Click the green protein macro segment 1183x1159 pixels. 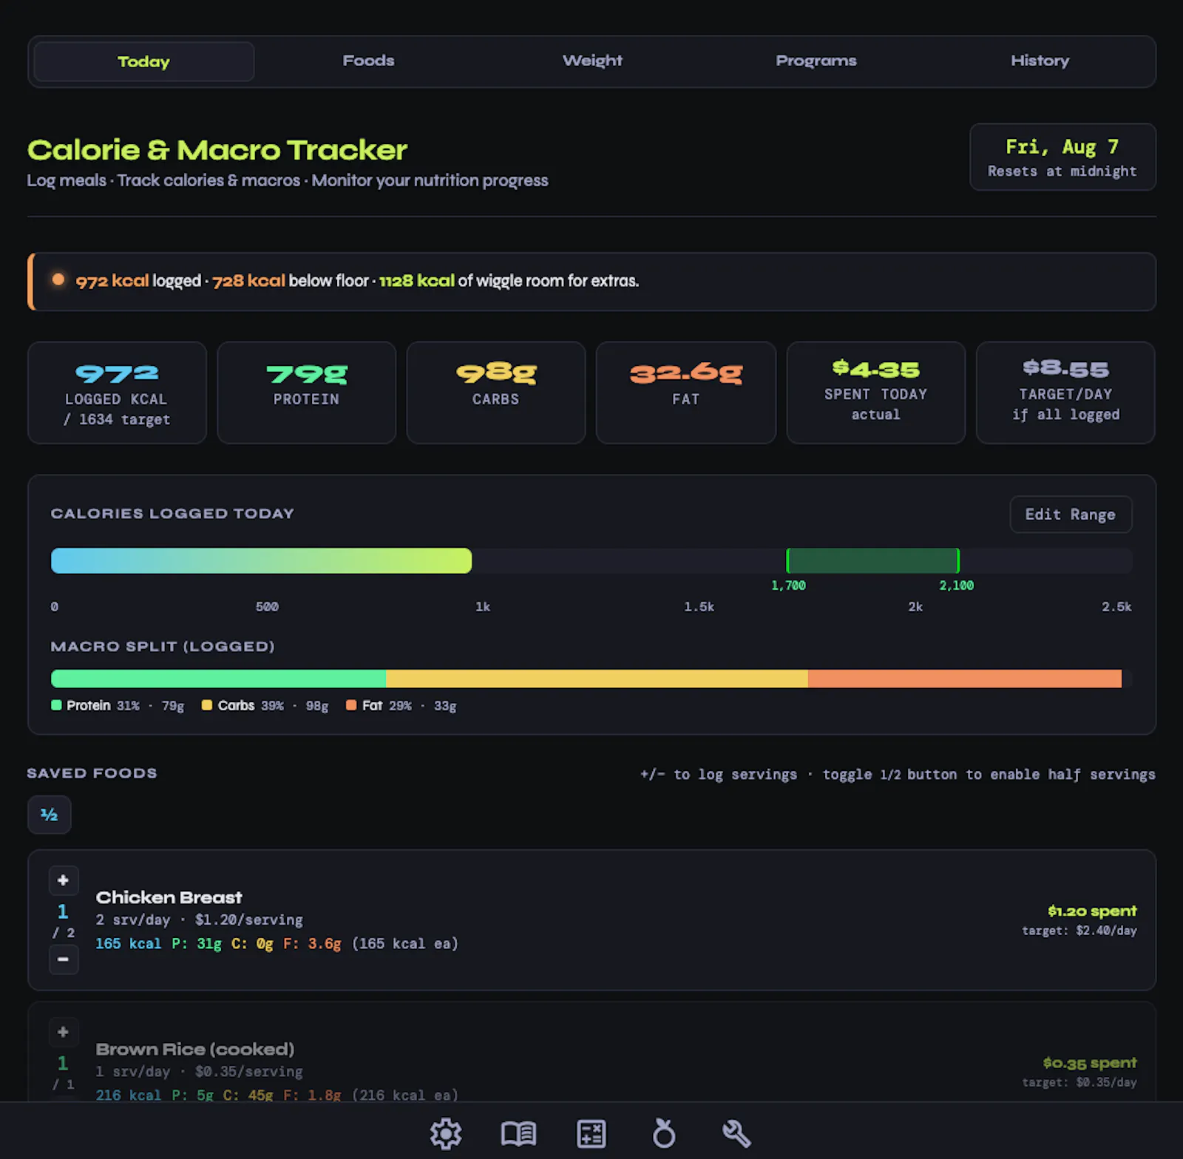(x=218, y=679)
